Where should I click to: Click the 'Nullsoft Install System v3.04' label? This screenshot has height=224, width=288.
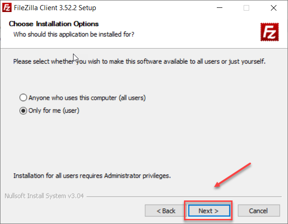[44, 195]
